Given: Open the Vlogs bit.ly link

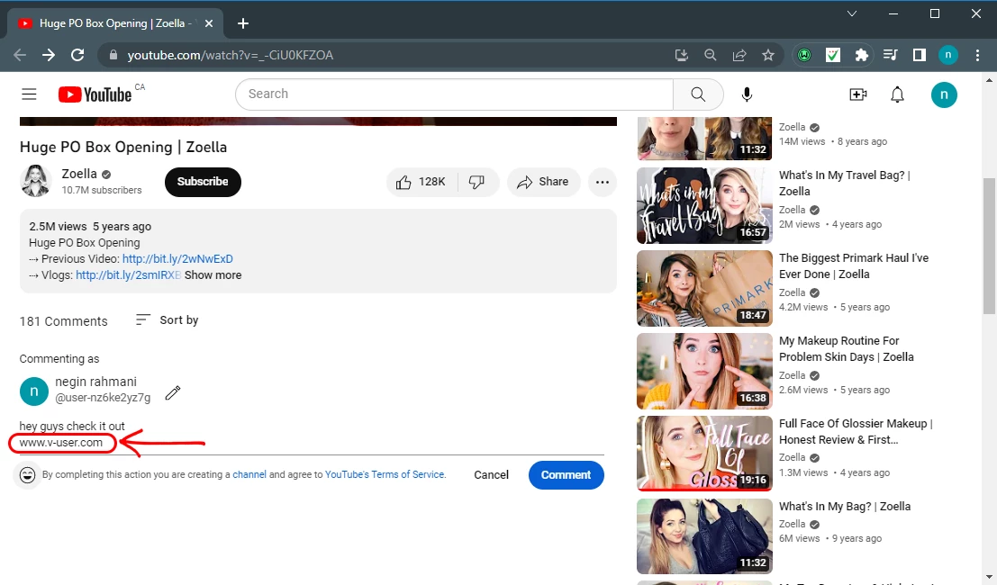Looking at the screenshot, I should pyautogui.click(x=129, y=275).
